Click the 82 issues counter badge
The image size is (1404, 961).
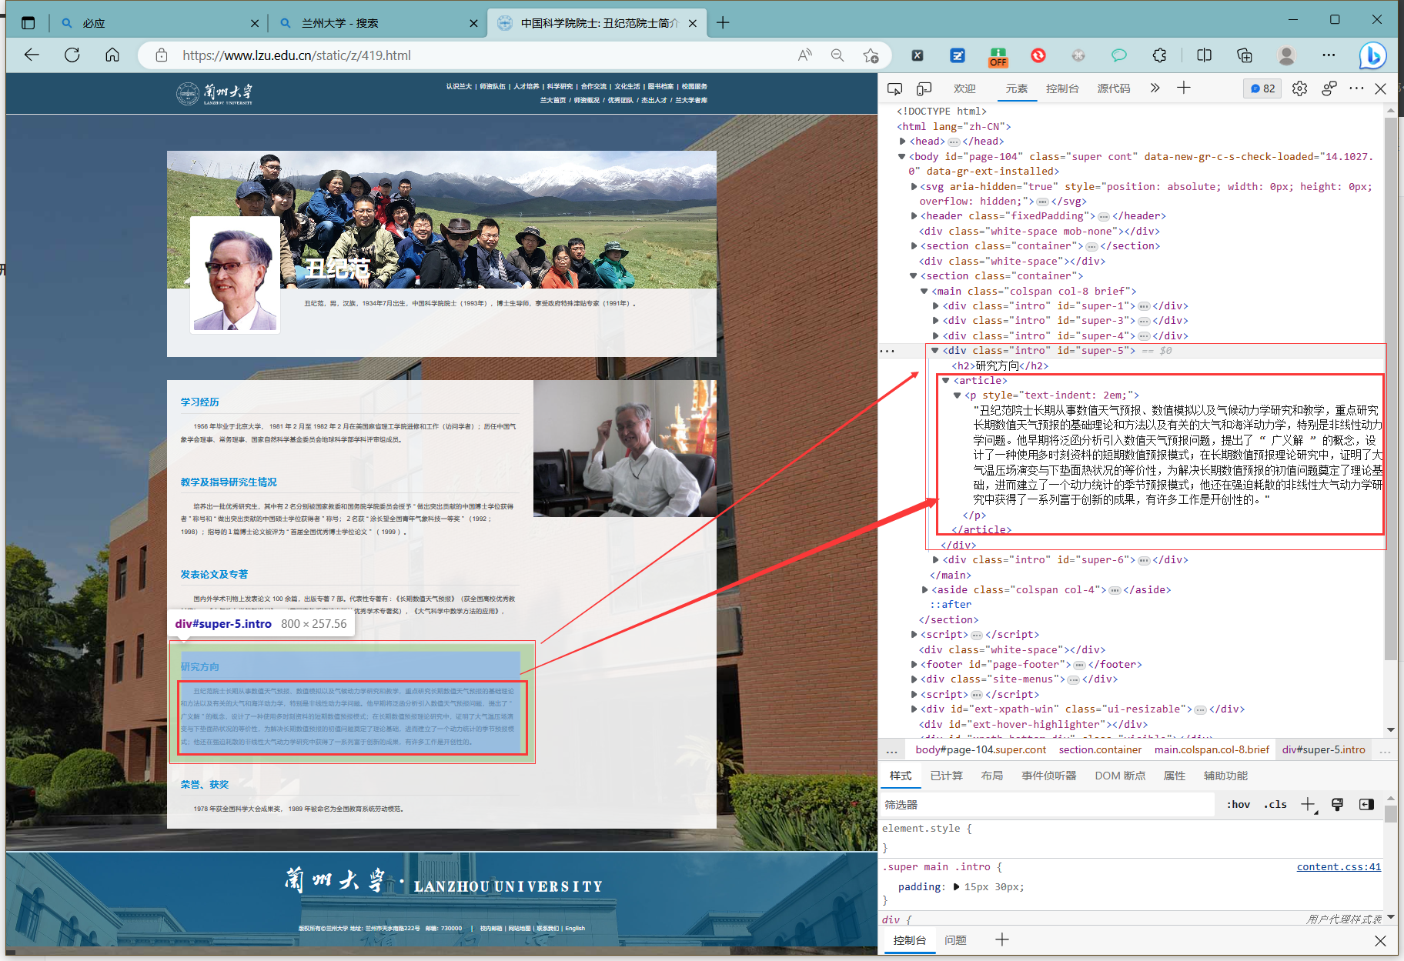point(1262,88)
